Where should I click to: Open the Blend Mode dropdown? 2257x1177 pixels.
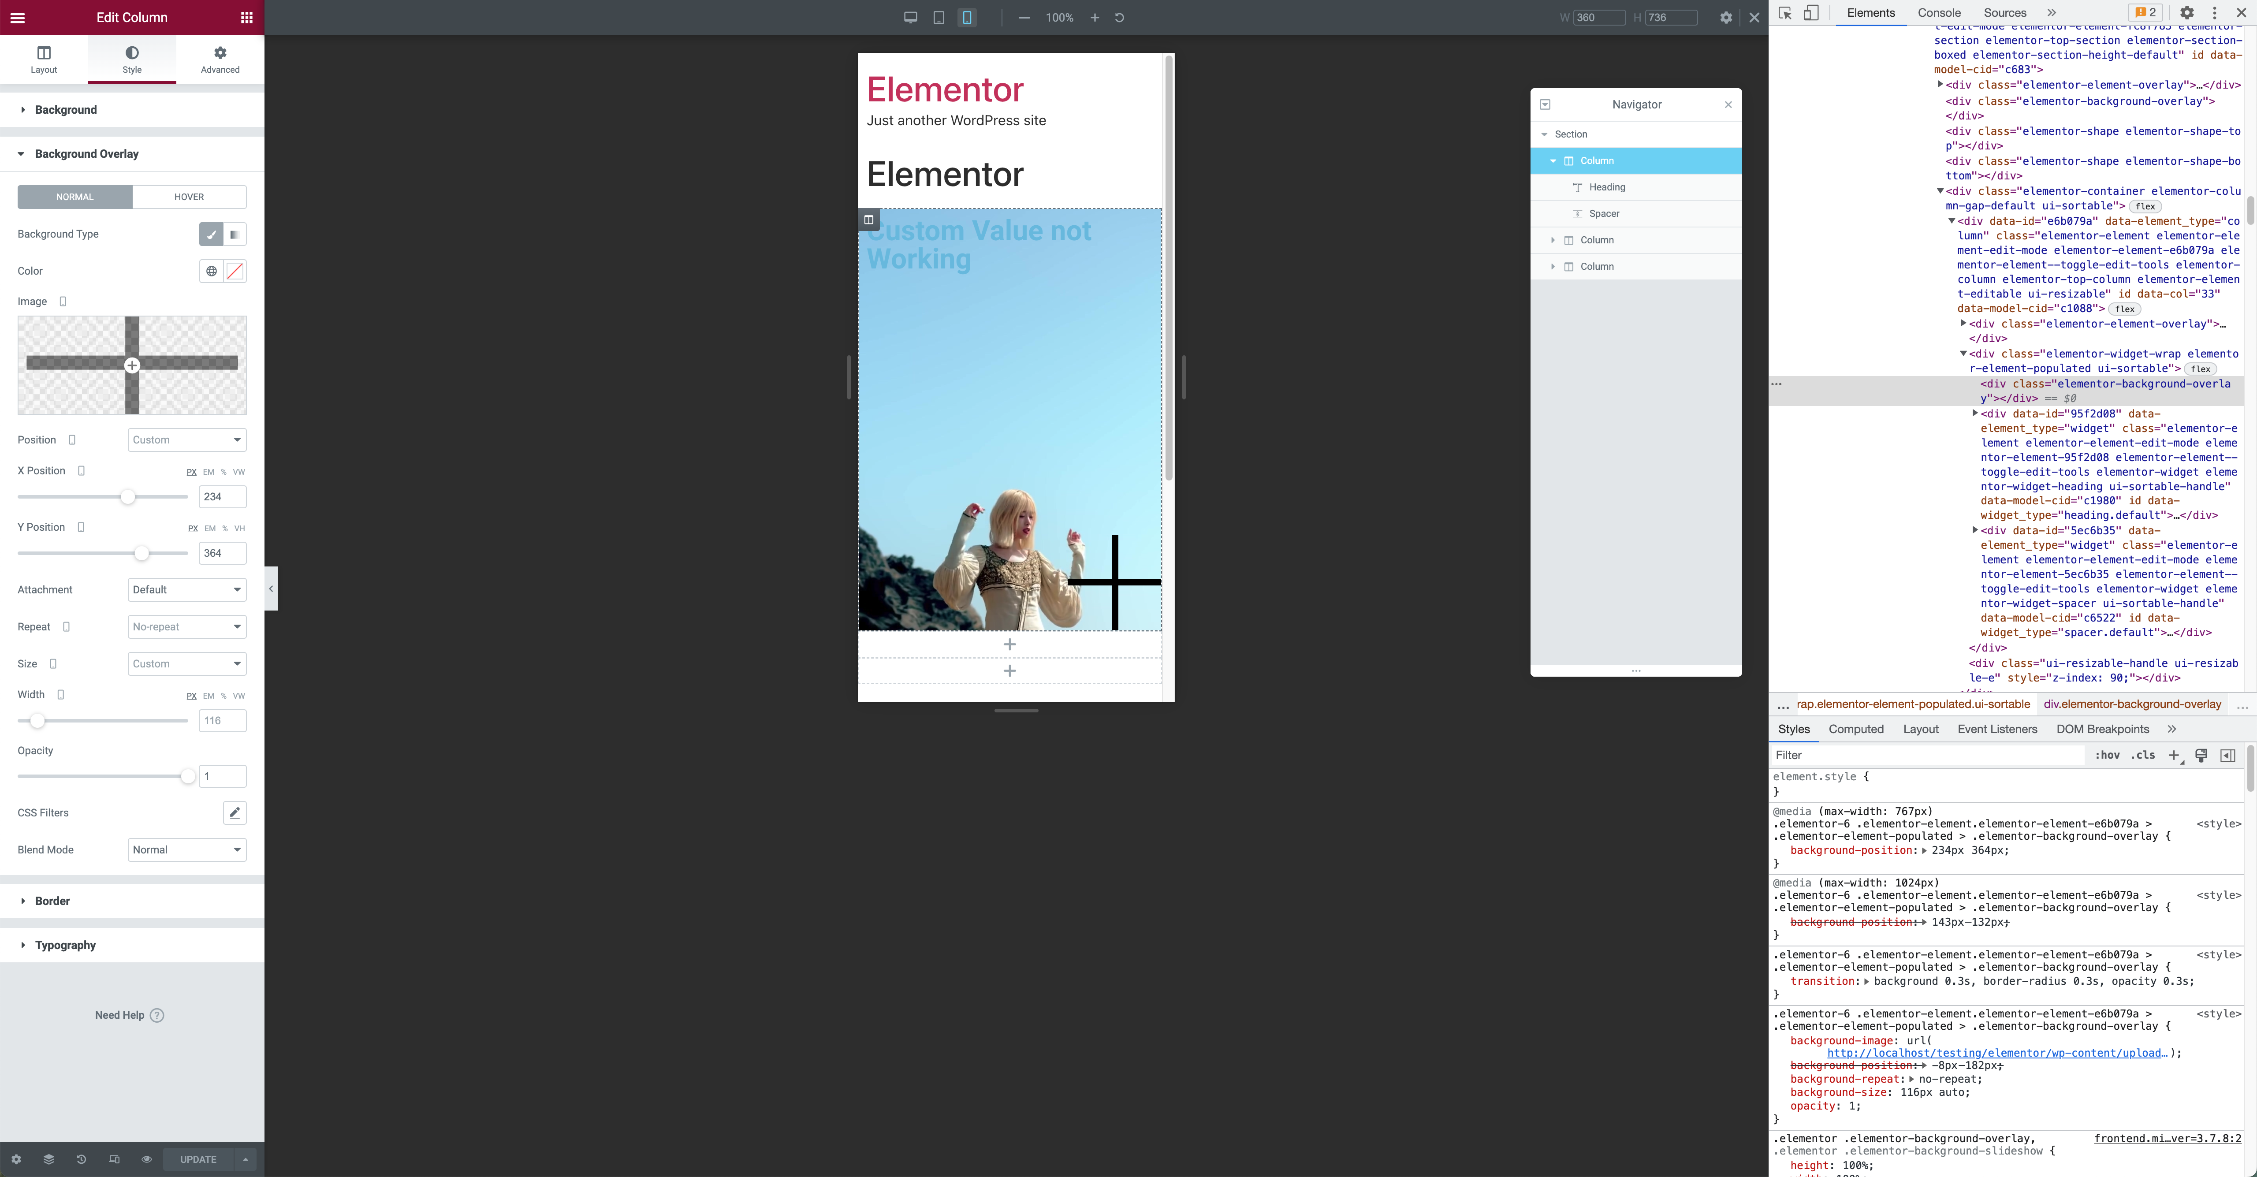tap(186, 850)
